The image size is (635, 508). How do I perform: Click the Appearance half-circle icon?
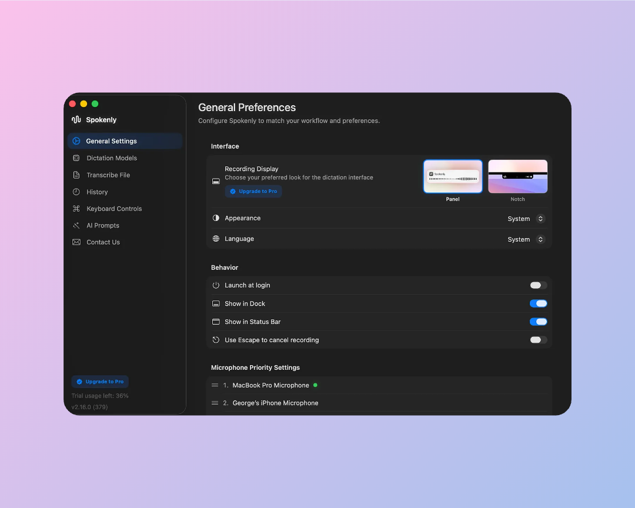click(x=216, y=218)
